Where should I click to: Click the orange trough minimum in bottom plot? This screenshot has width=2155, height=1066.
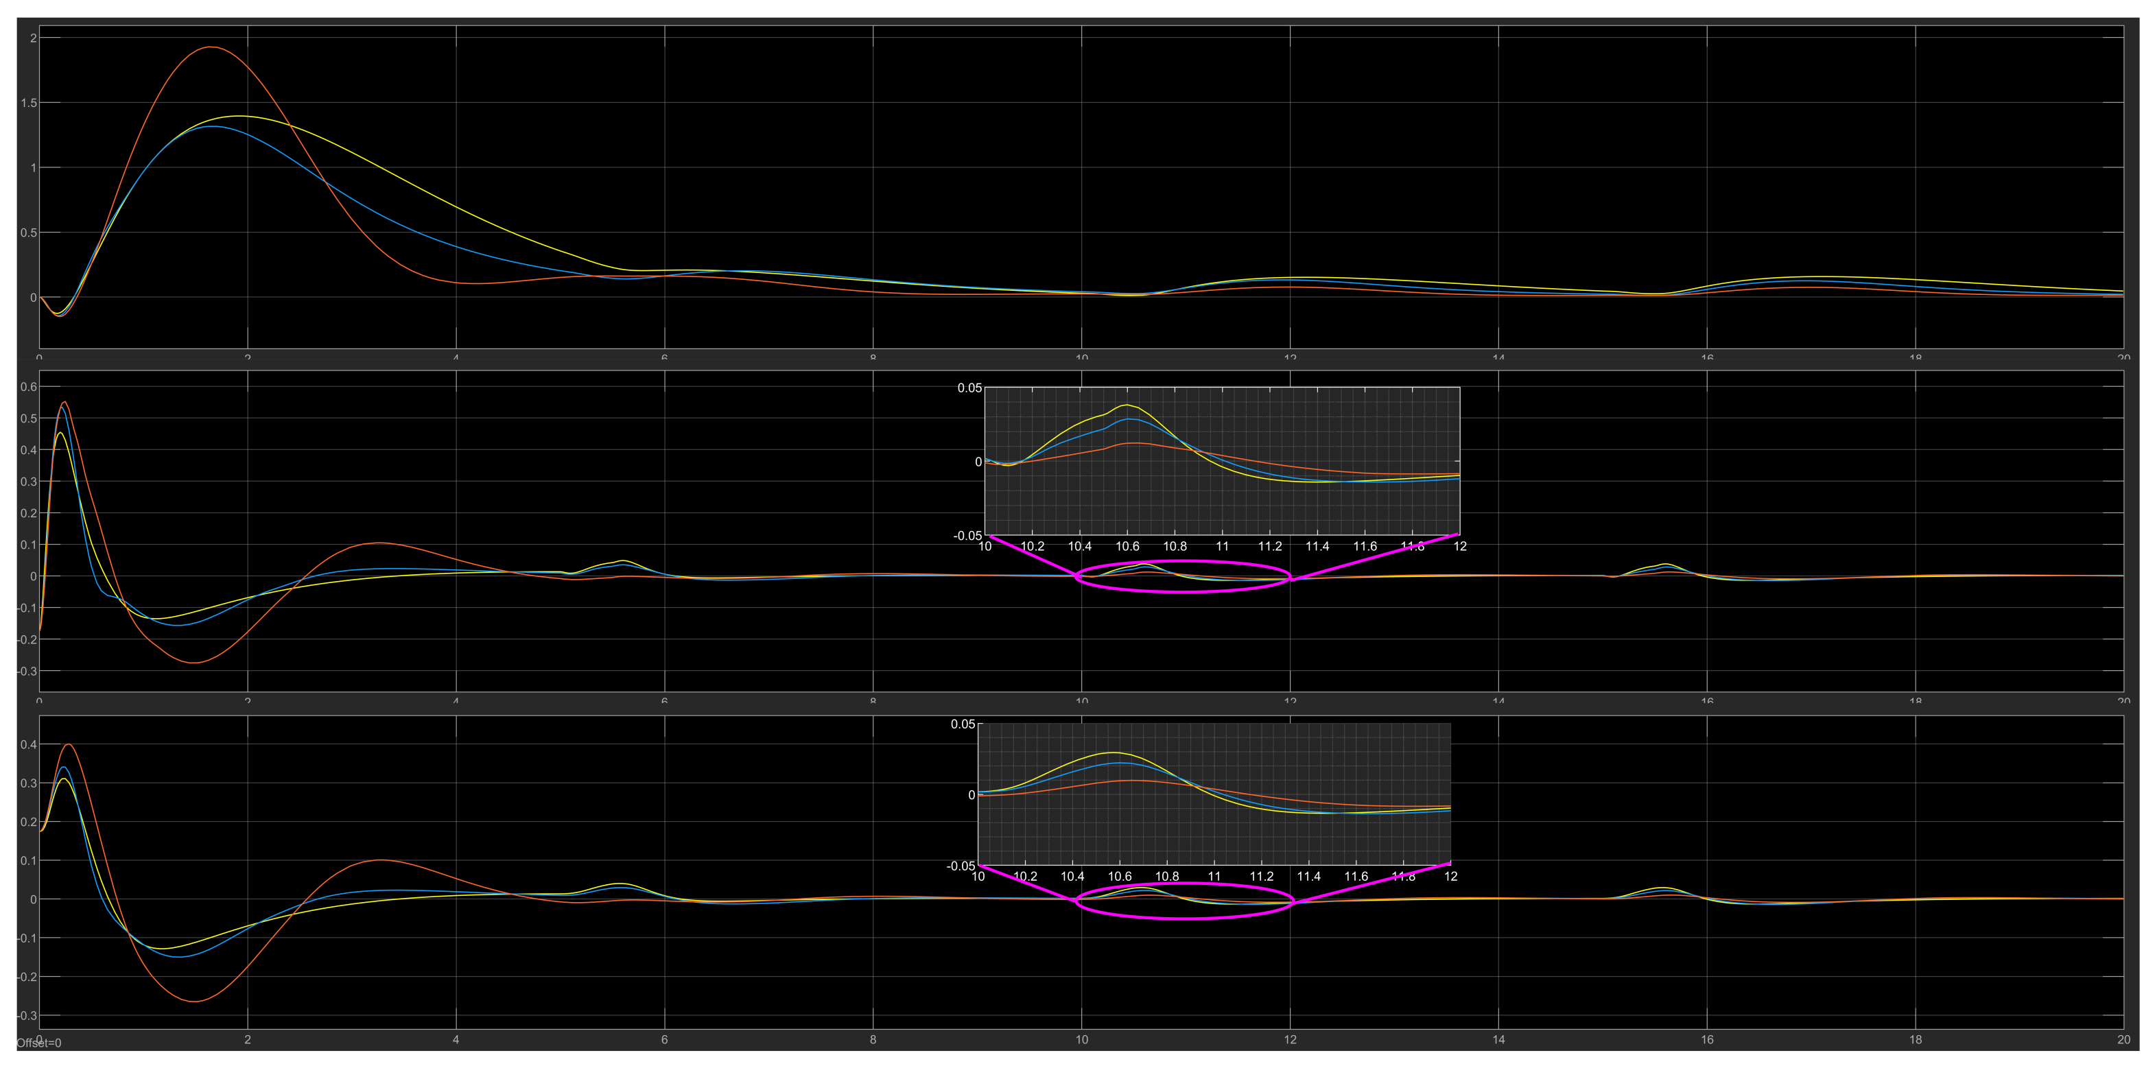coord(193,1001)
